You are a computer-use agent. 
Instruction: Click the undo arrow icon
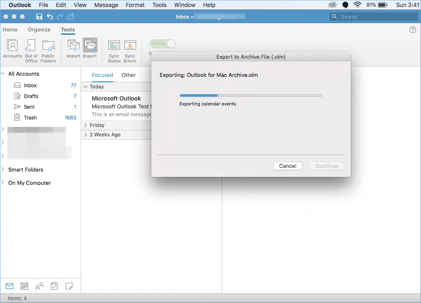(x=50, y=17)
